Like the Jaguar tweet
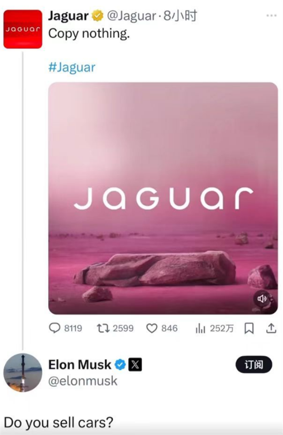283x435 pixels. coord(151,328)
